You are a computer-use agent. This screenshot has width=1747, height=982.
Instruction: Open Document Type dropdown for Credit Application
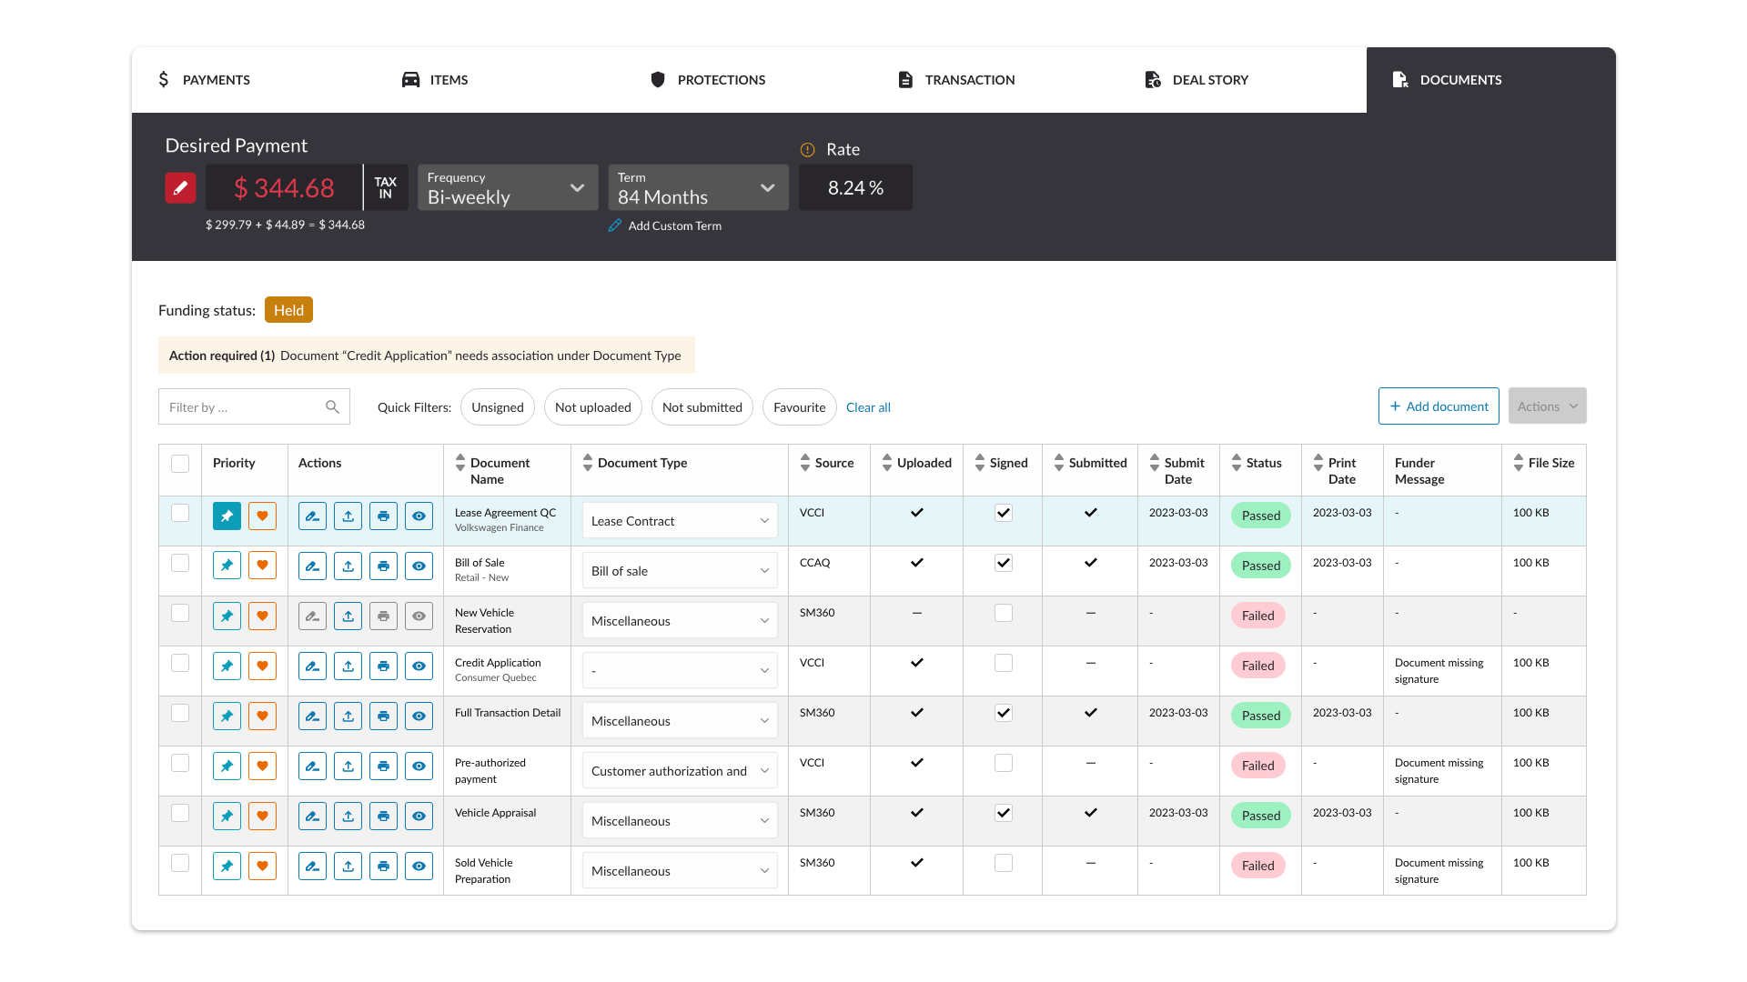[680, 671]
